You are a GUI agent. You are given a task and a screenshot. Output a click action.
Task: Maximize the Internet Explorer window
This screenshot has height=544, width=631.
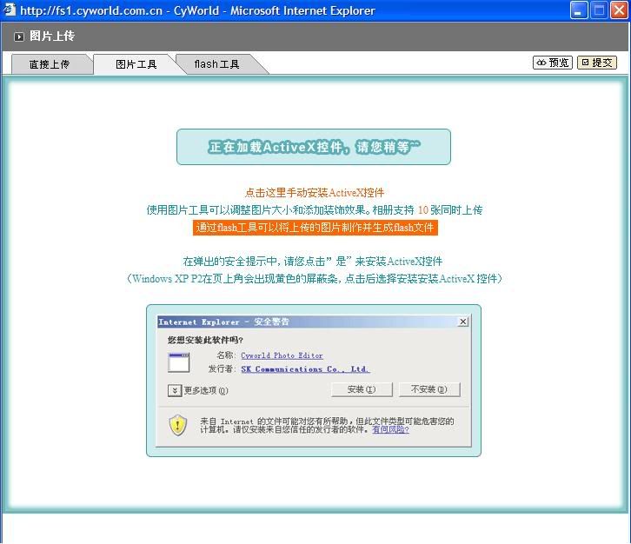(599, 10)
